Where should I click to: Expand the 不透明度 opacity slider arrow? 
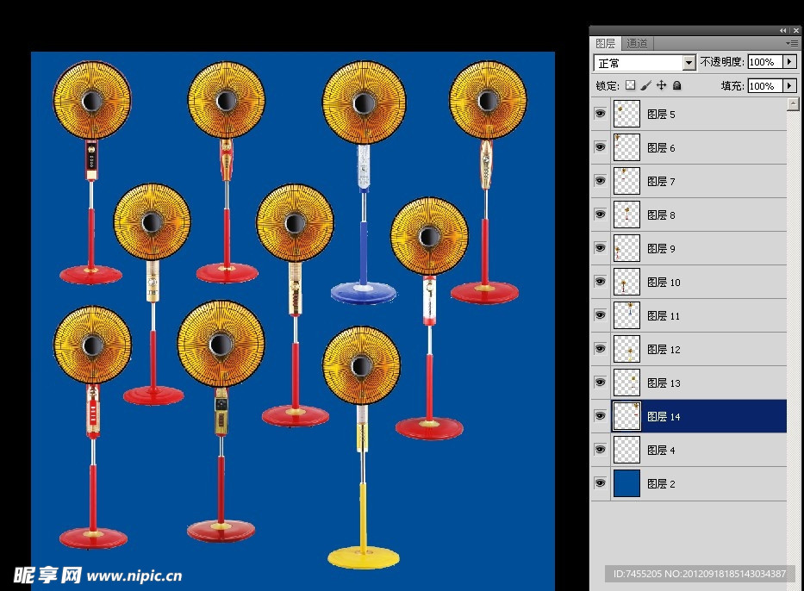pyautogui.click(x=789, y=62)
